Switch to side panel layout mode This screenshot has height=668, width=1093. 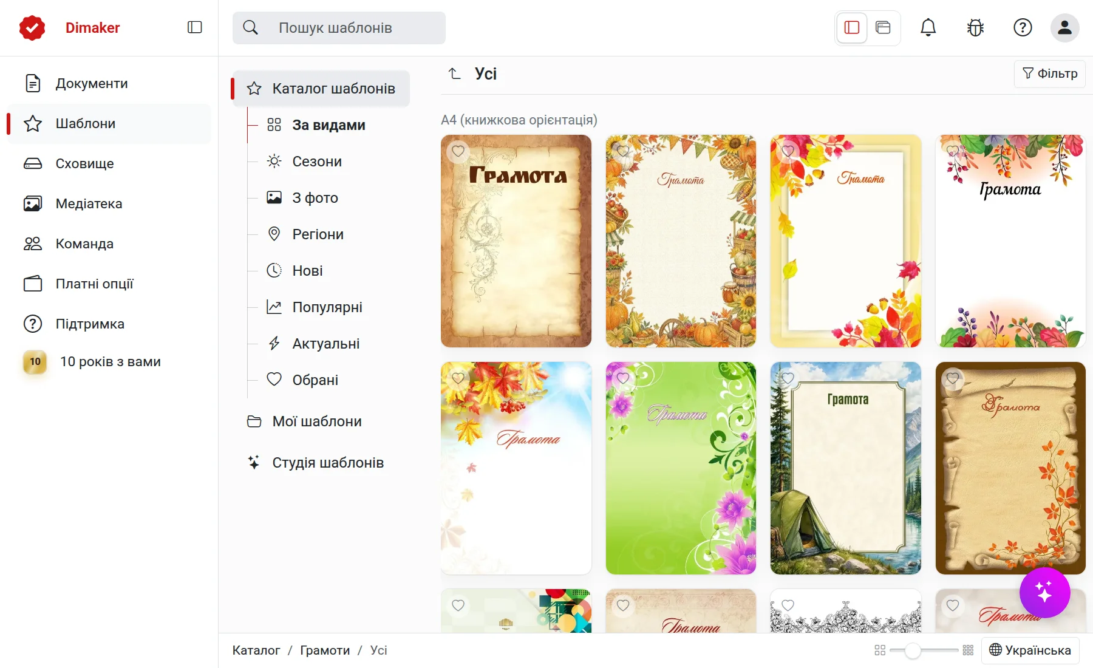[x=852, y=27]
